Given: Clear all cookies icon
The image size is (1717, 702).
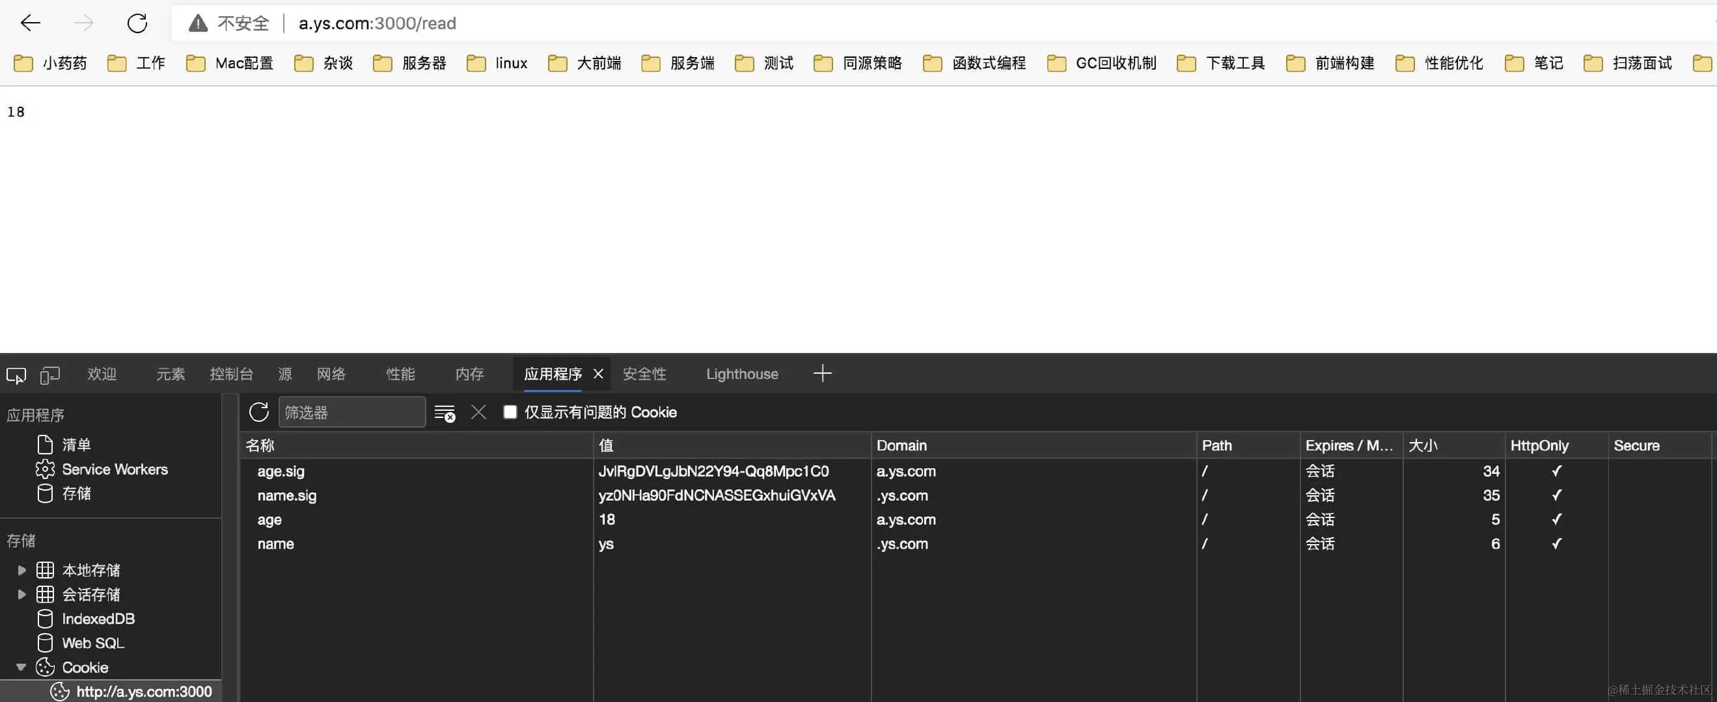Looking at the screenshot, I should click(x=445, y=413).
